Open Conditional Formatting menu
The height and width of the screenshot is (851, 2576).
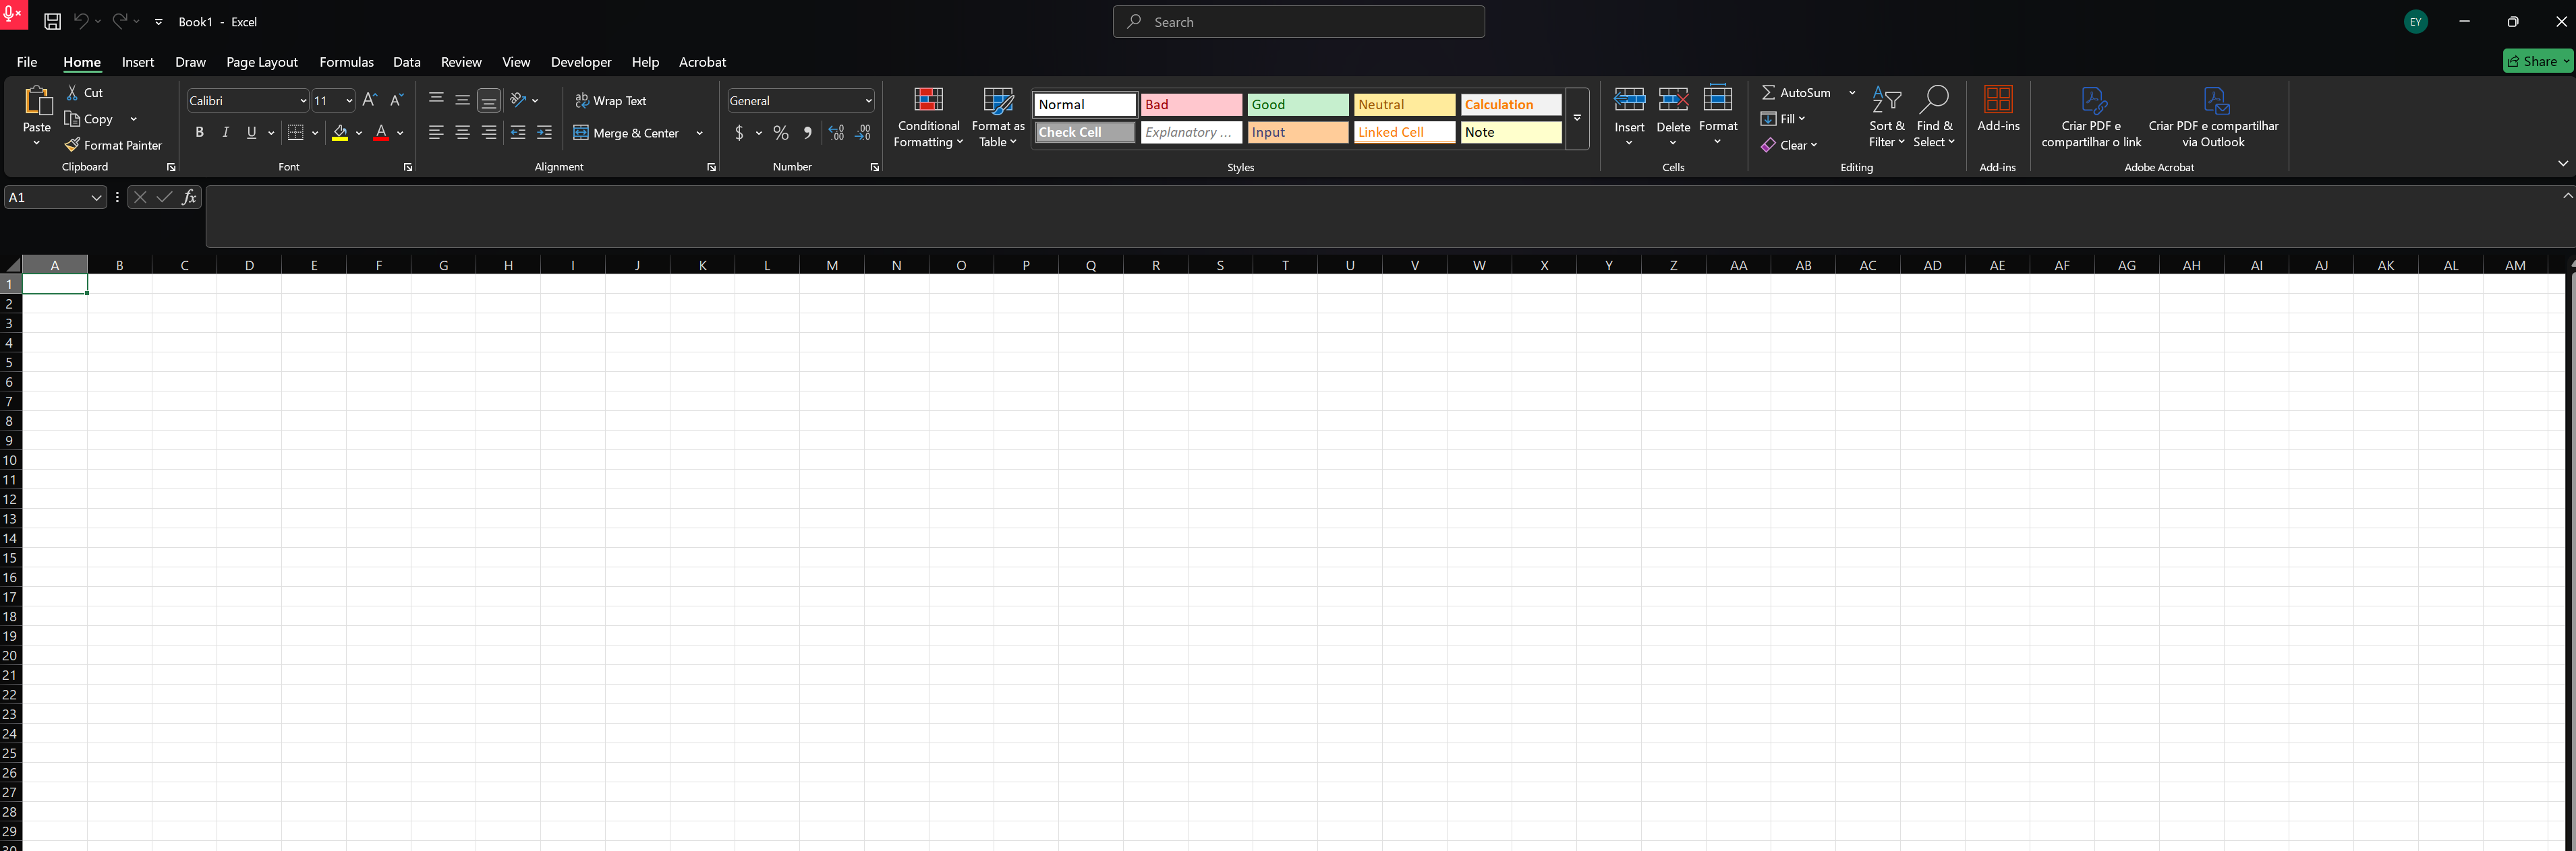click(x=928, y=117)
